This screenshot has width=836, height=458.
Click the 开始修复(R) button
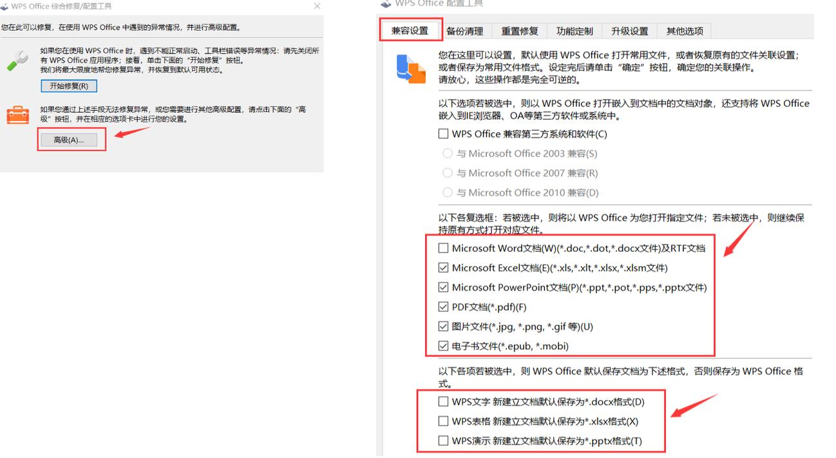pos(69,86)
